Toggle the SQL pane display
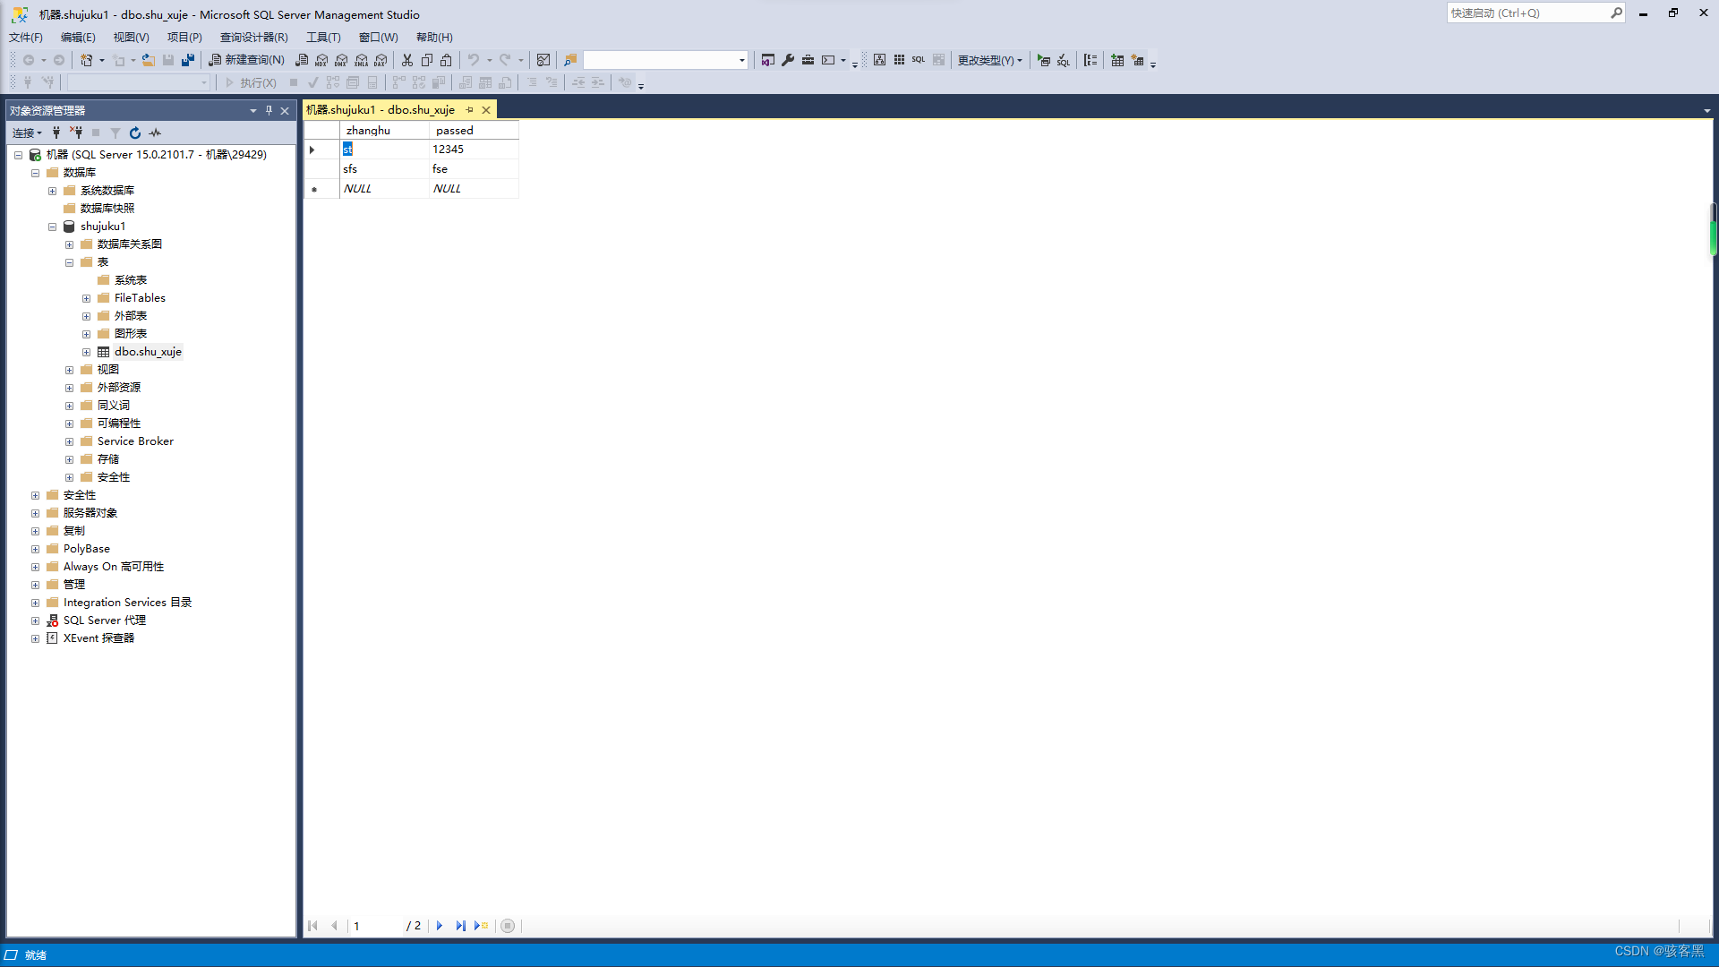The height and width of the screenshot is (967, 1719). click(919, 60)
